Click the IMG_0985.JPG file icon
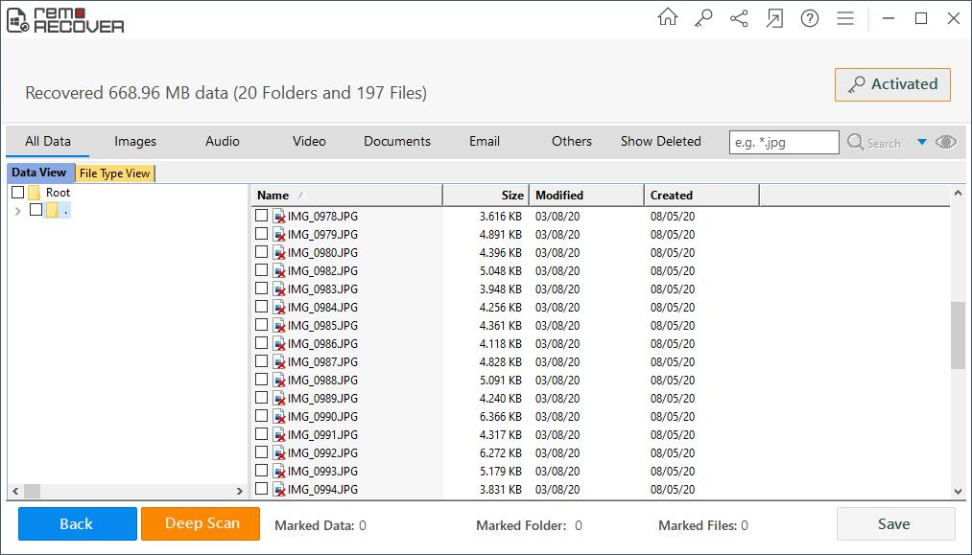The height and width of the screenshot is (555, 972). [279, 325]
